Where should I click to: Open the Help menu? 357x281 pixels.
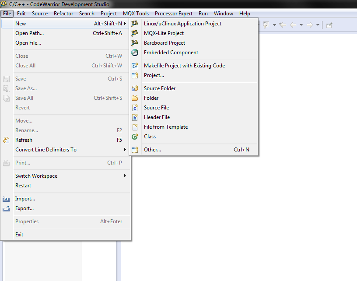[245, 14]
